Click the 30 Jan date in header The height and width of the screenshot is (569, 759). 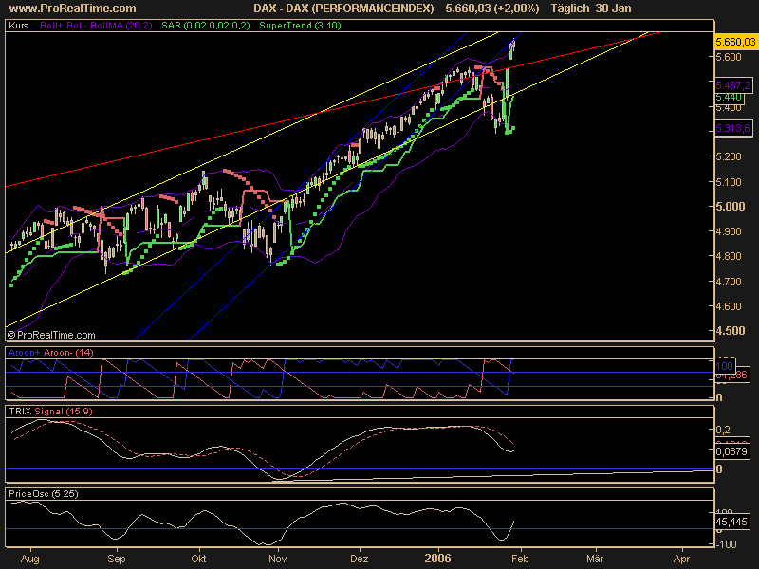pyautogui.click(x=613, y=9)
